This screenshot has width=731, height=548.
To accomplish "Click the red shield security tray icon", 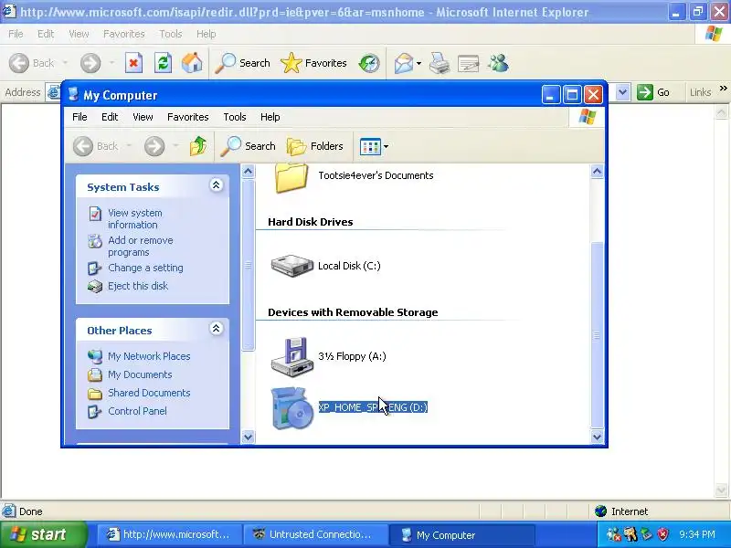I will coord(663,534).
